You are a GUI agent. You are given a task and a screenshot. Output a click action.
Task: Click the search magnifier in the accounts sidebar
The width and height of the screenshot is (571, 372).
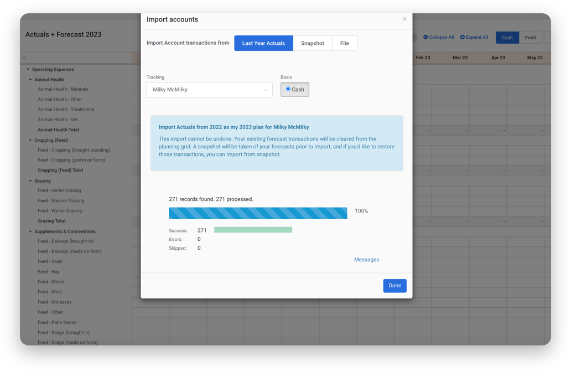pyautogui.click(x=24, y=58)
